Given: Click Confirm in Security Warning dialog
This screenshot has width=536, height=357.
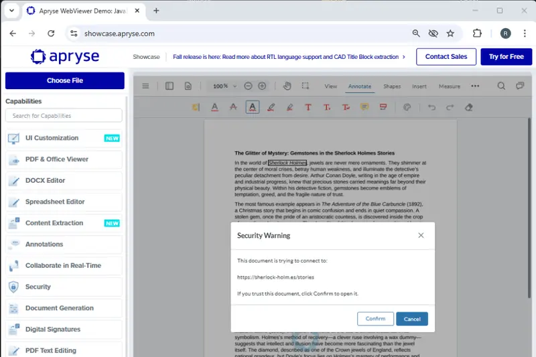Looking at the screenshot, I should 375,319.
